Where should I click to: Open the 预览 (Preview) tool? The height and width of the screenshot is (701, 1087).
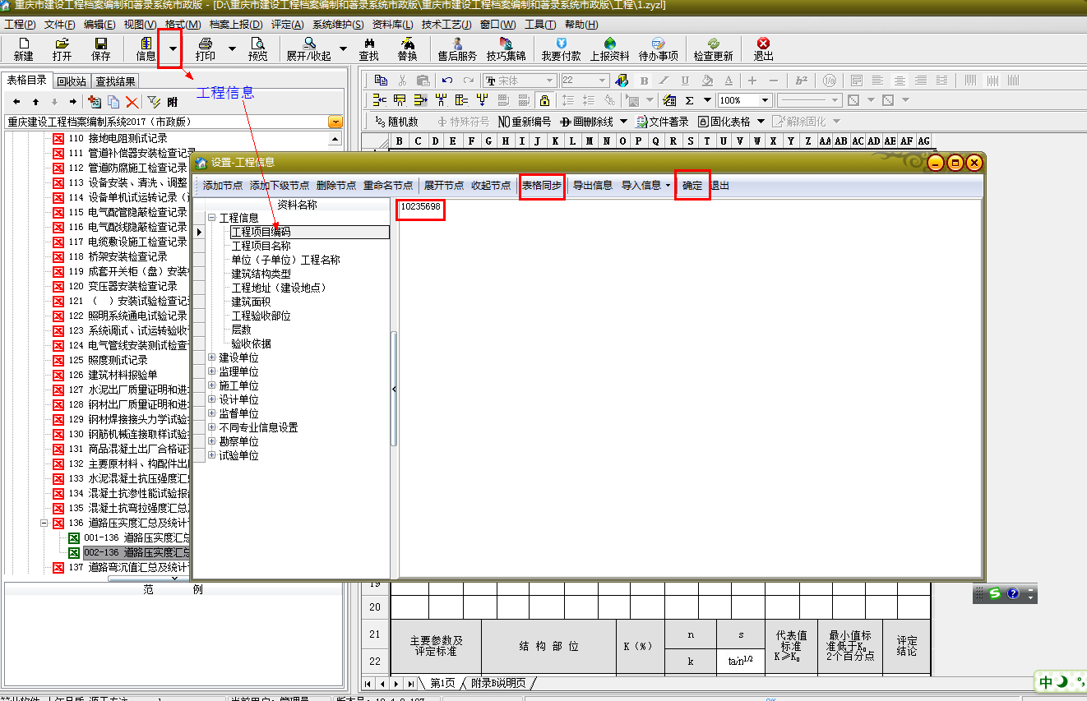(x=257, y=49)
